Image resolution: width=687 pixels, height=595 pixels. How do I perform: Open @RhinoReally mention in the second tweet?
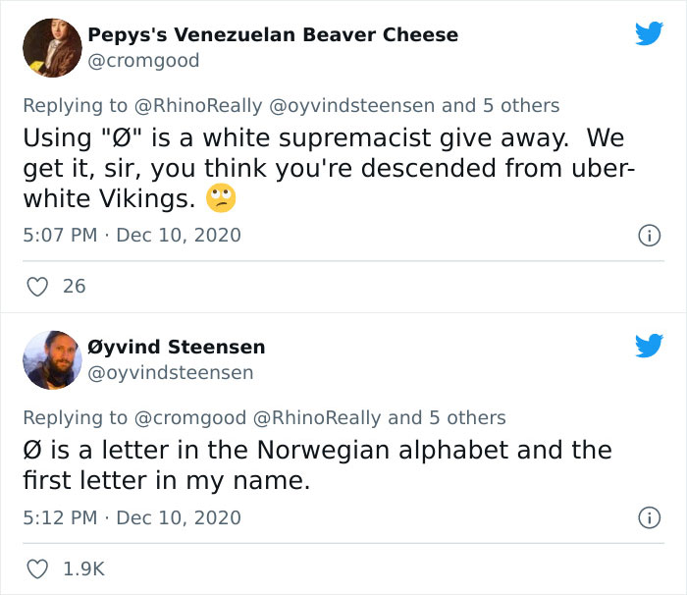318,417
